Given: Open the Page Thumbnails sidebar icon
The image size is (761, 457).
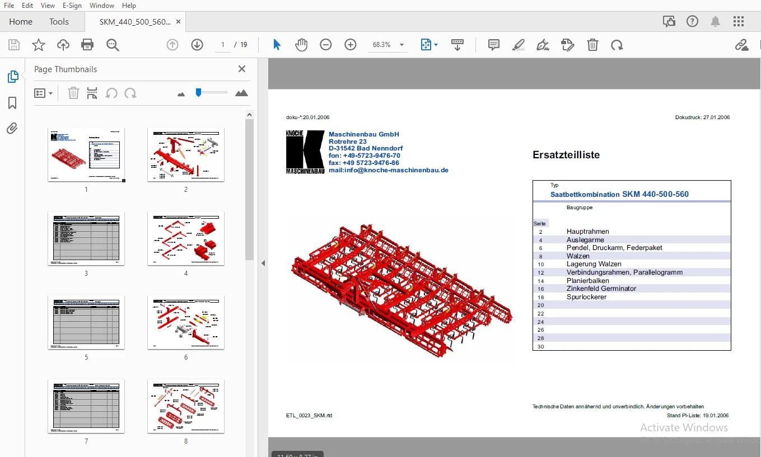Looking at the screenshot, I should (12, 77).
